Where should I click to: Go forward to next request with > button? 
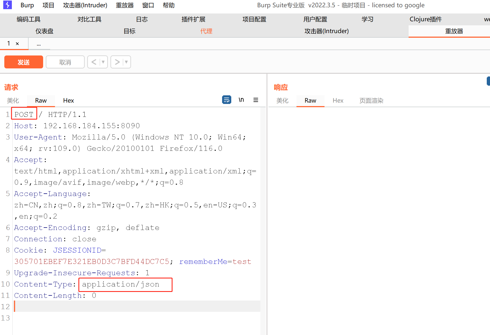(x=117, y=62)
